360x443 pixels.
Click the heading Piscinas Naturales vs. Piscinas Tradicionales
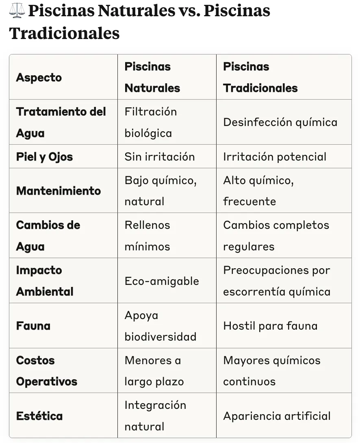click(140, 22)
